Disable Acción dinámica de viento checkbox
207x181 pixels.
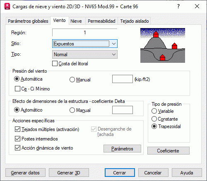[17, 148]
